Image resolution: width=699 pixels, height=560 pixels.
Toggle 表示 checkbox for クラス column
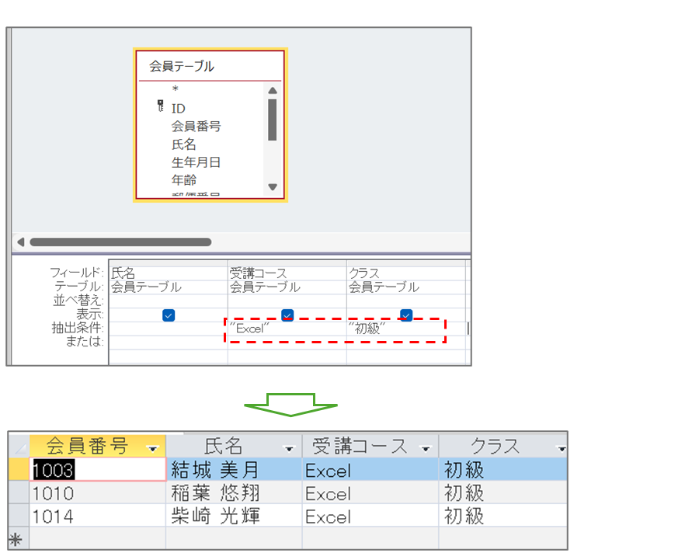(405, 315)
